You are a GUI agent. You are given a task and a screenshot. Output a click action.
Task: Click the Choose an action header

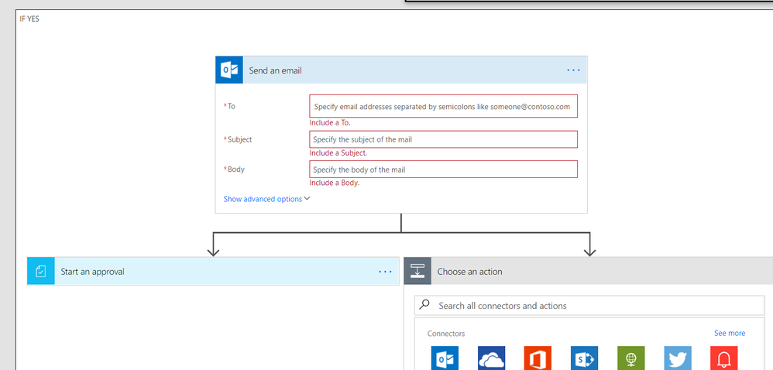coord(588,271)
